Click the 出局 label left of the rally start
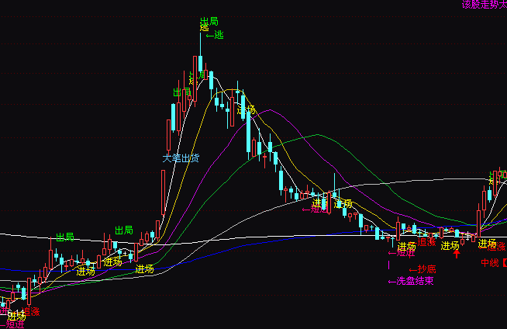Image resolution: width=507 pixels, height=329 pixels. pos(124,230)
